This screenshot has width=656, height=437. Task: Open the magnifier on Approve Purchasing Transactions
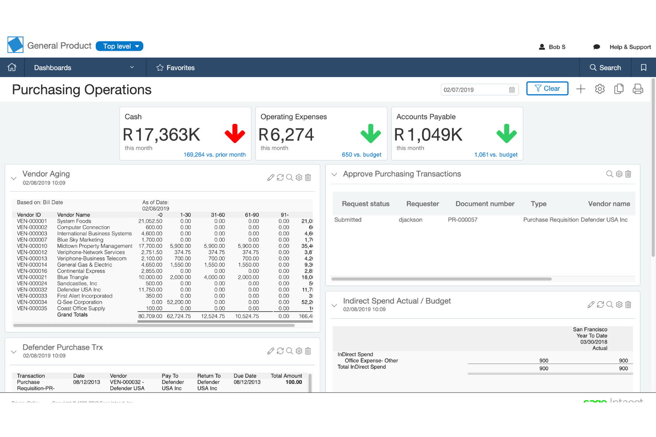click(609, 174)
